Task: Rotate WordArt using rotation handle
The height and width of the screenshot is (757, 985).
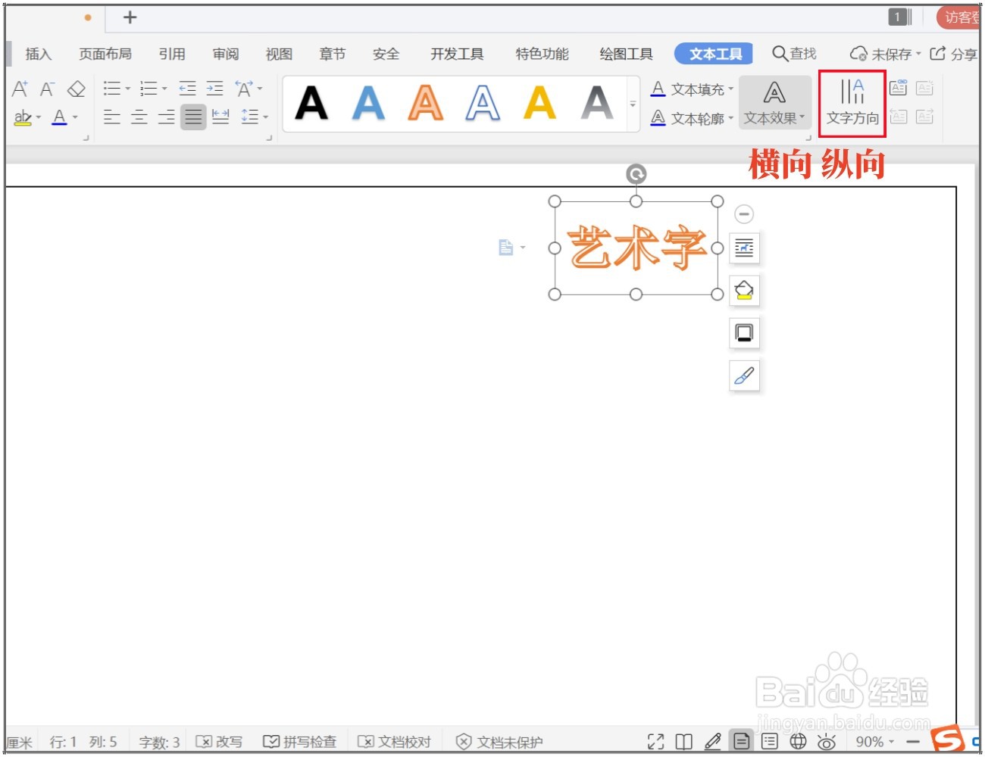Action: (636, 175)
